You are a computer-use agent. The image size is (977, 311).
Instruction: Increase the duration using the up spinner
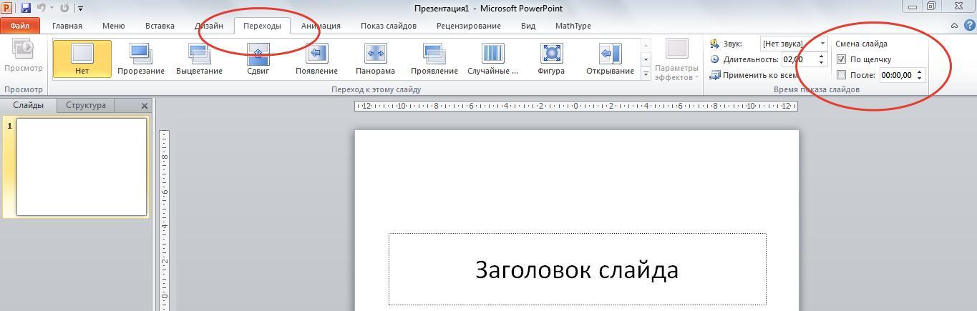(822, 56)
